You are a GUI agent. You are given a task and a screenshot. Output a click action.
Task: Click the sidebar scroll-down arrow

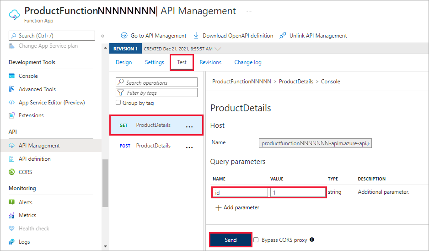point(105,246)
